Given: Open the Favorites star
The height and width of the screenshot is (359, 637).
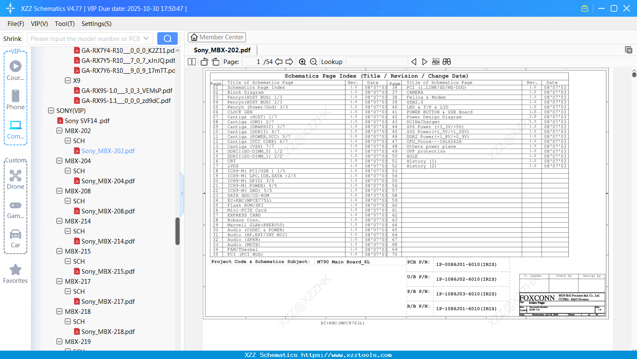Looking at the screenshot, I should click(x=15, y=274).
